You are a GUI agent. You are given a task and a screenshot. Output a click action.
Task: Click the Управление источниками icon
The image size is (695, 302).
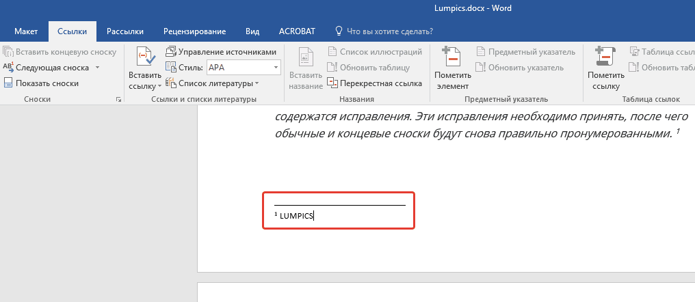tap(170, 52)
